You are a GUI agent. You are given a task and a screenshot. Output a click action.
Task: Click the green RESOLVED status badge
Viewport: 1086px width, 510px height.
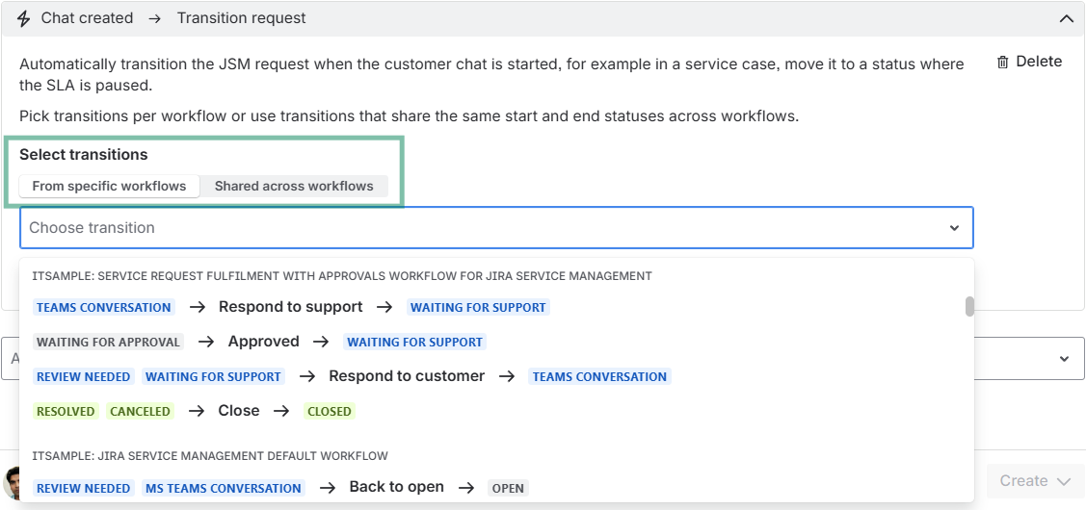(66, 412)
